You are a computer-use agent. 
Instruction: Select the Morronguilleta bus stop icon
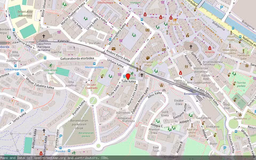click(x=94, y=64)
